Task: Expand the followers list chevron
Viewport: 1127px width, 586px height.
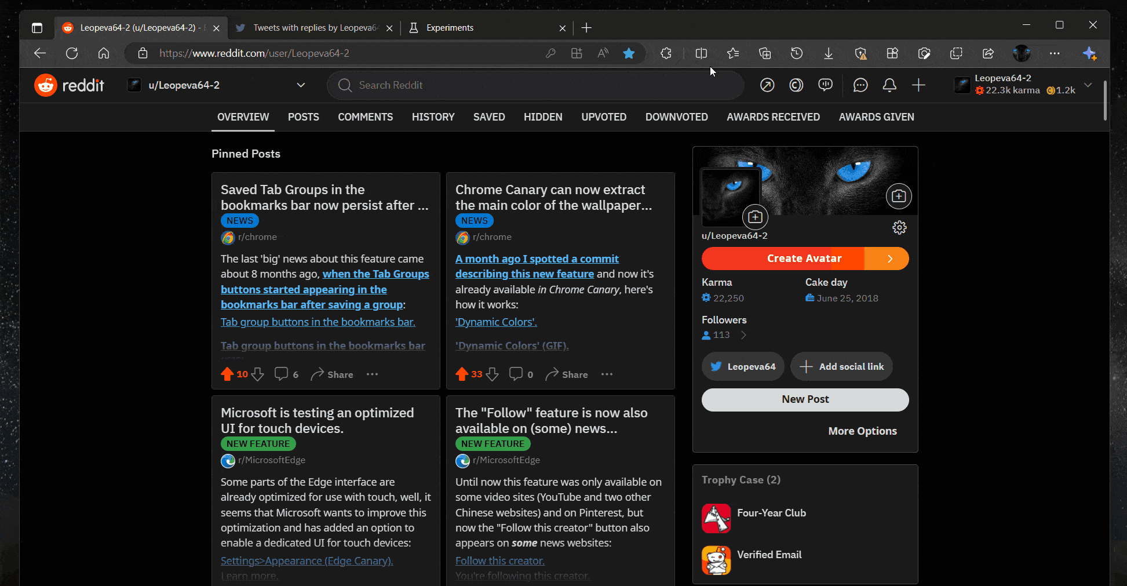Action: tap(743, 335)
